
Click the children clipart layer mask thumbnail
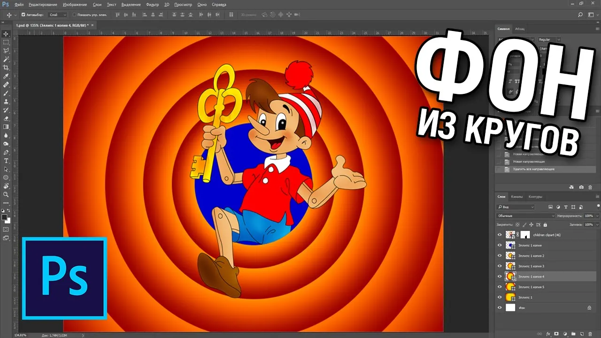(525, 235)
